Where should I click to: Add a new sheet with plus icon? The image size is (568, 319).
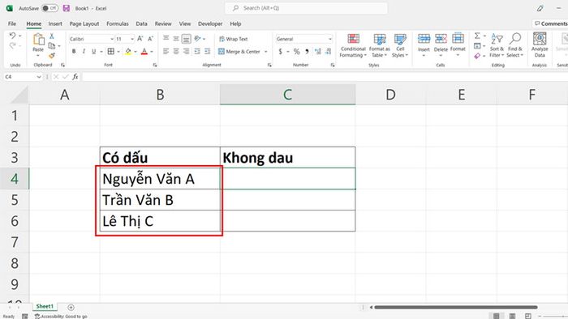[71, 307]
